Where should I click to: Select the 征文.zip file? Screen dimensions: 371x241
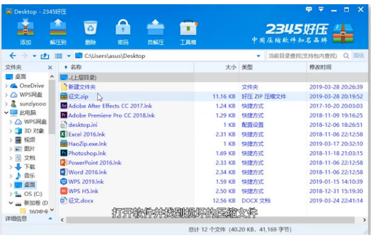coord(213,96)
